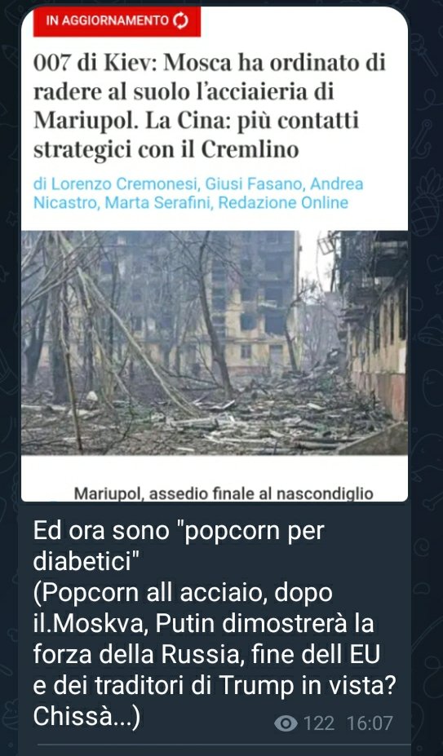Tap the 16:07 message timestamp
The image size is (443, 756).
[370, 723]
